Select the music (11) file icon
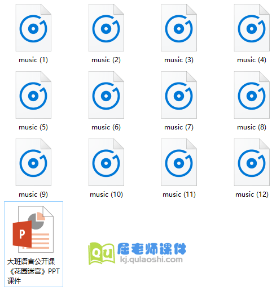272x290 pixels. [x=179, y=162]
